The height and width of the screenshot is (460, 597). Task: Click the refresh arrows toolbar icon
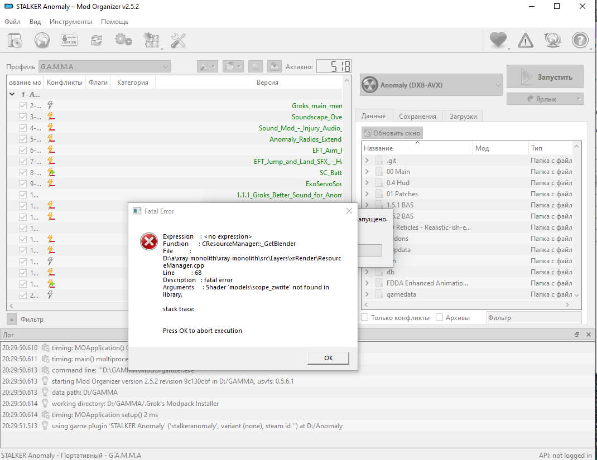(x=97, y=40)
